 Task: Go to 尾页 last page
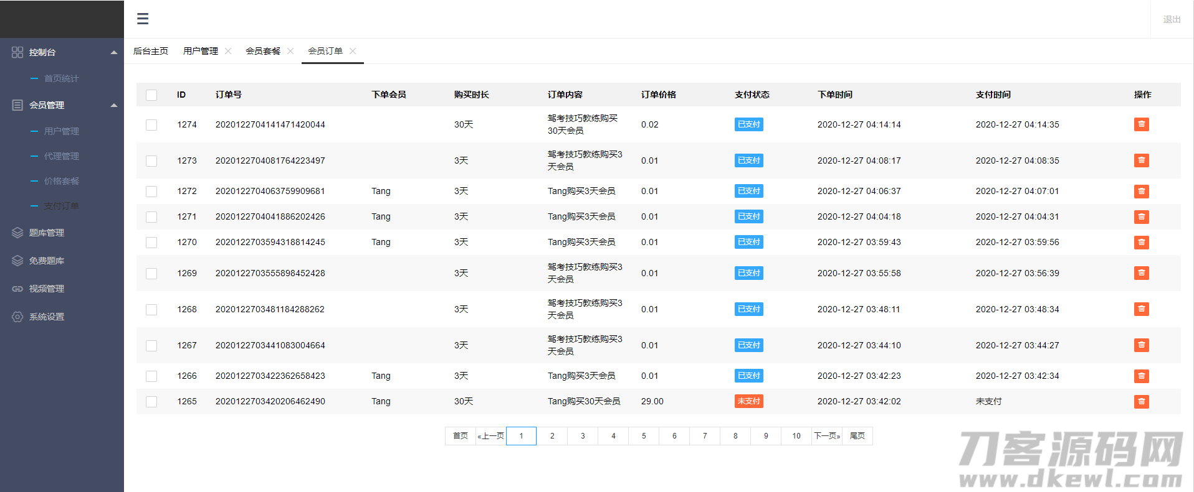click(x=857, y=436)
